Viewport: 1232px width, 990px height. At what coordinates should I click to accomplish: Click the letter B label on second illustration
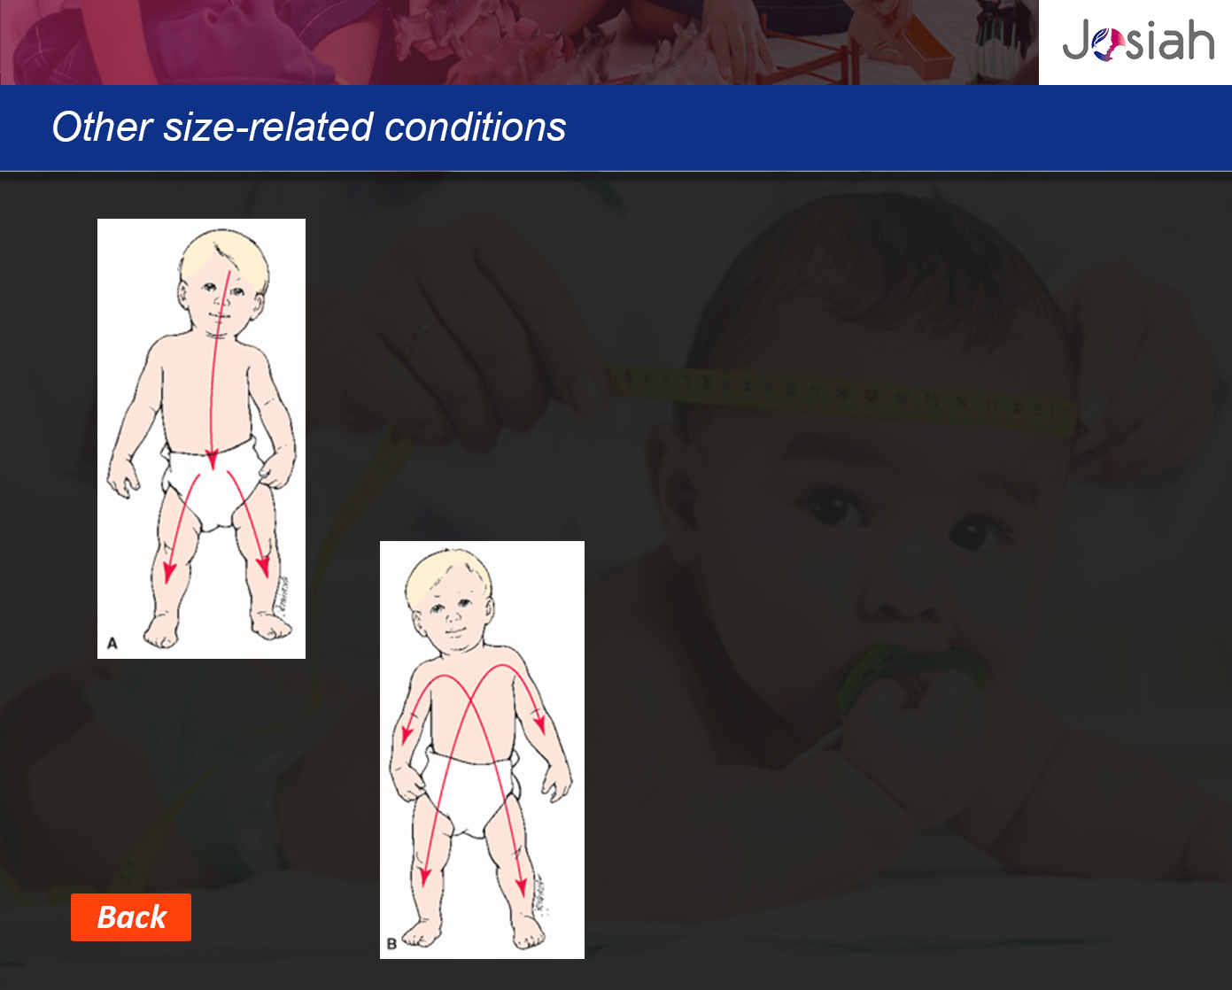pyautogui.click(x=391, y=944)
